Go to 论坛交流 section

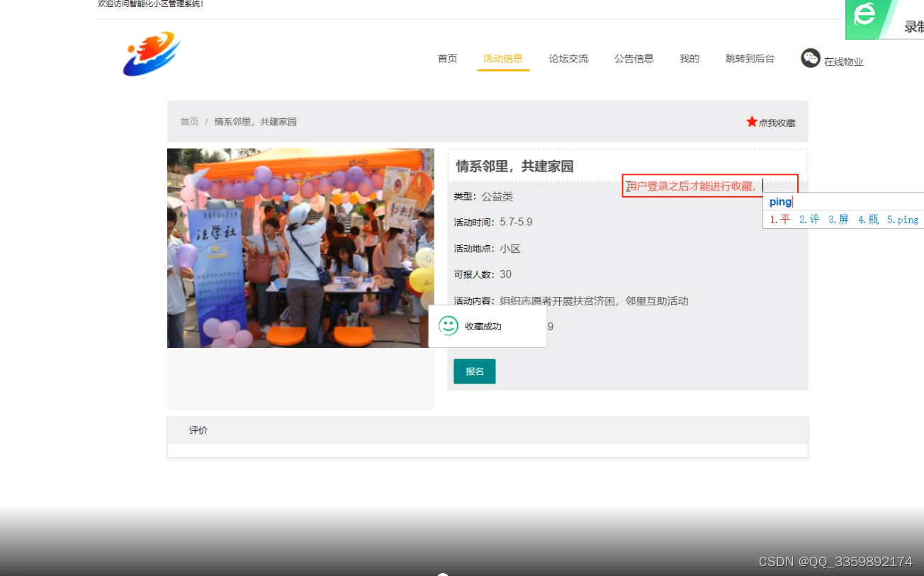pyautogui.click(x=568, y=59)
